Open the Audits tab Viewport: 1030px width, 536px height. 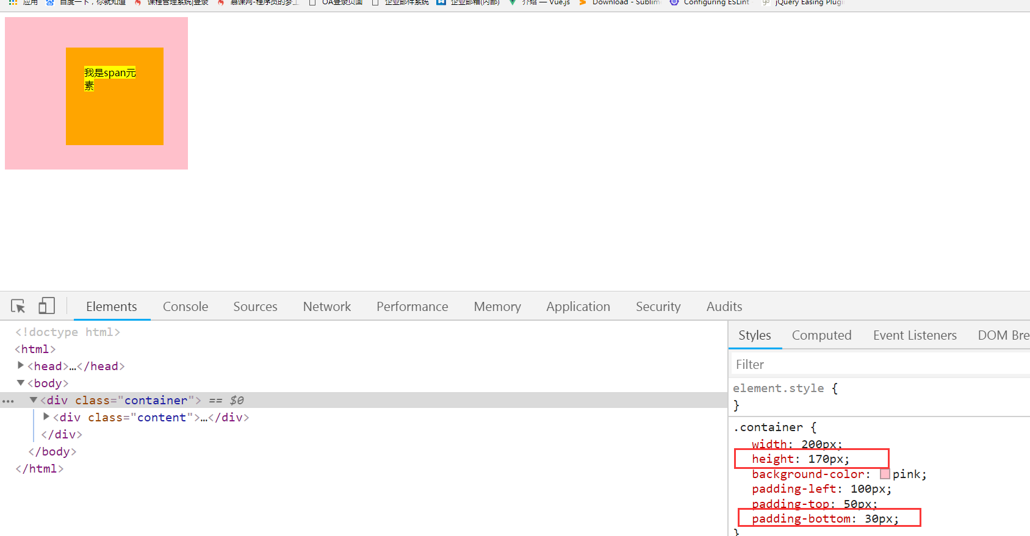[x=724, y=306]
